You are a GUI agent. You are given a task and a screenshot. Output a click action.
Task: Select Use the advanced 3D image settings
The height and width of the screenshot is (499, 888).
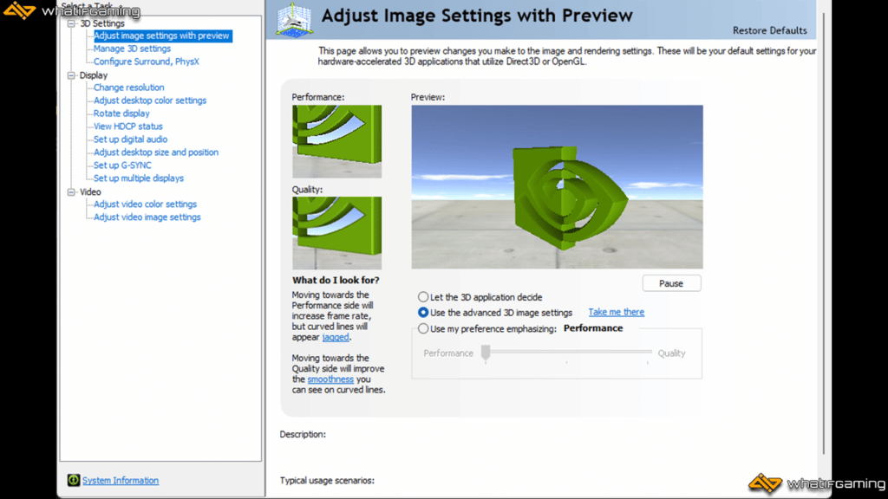point(423,313)
